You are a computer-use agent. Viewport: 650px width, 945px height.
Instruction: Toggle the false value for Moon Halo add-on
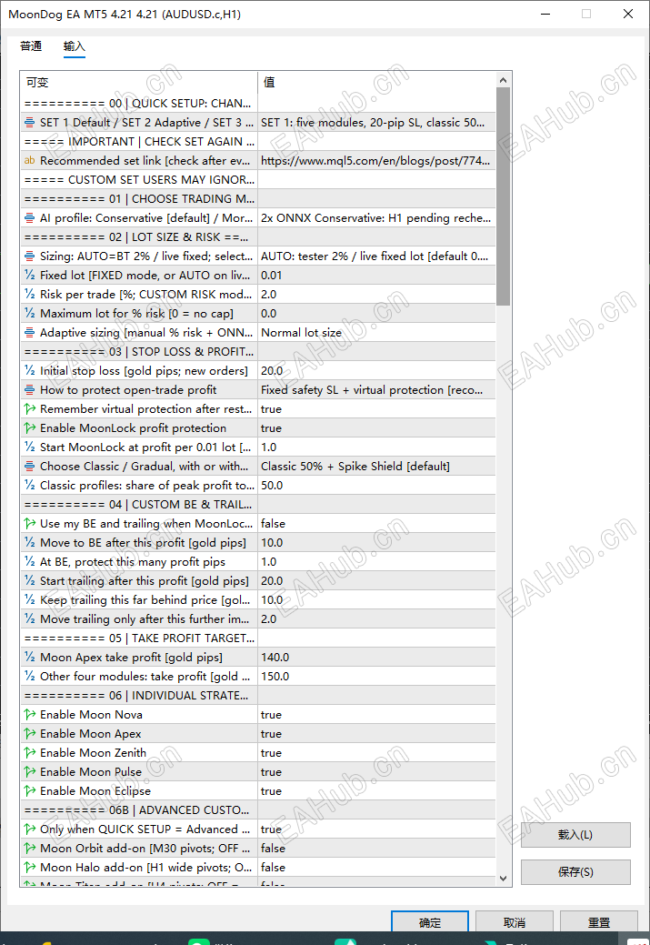(376, 868)
